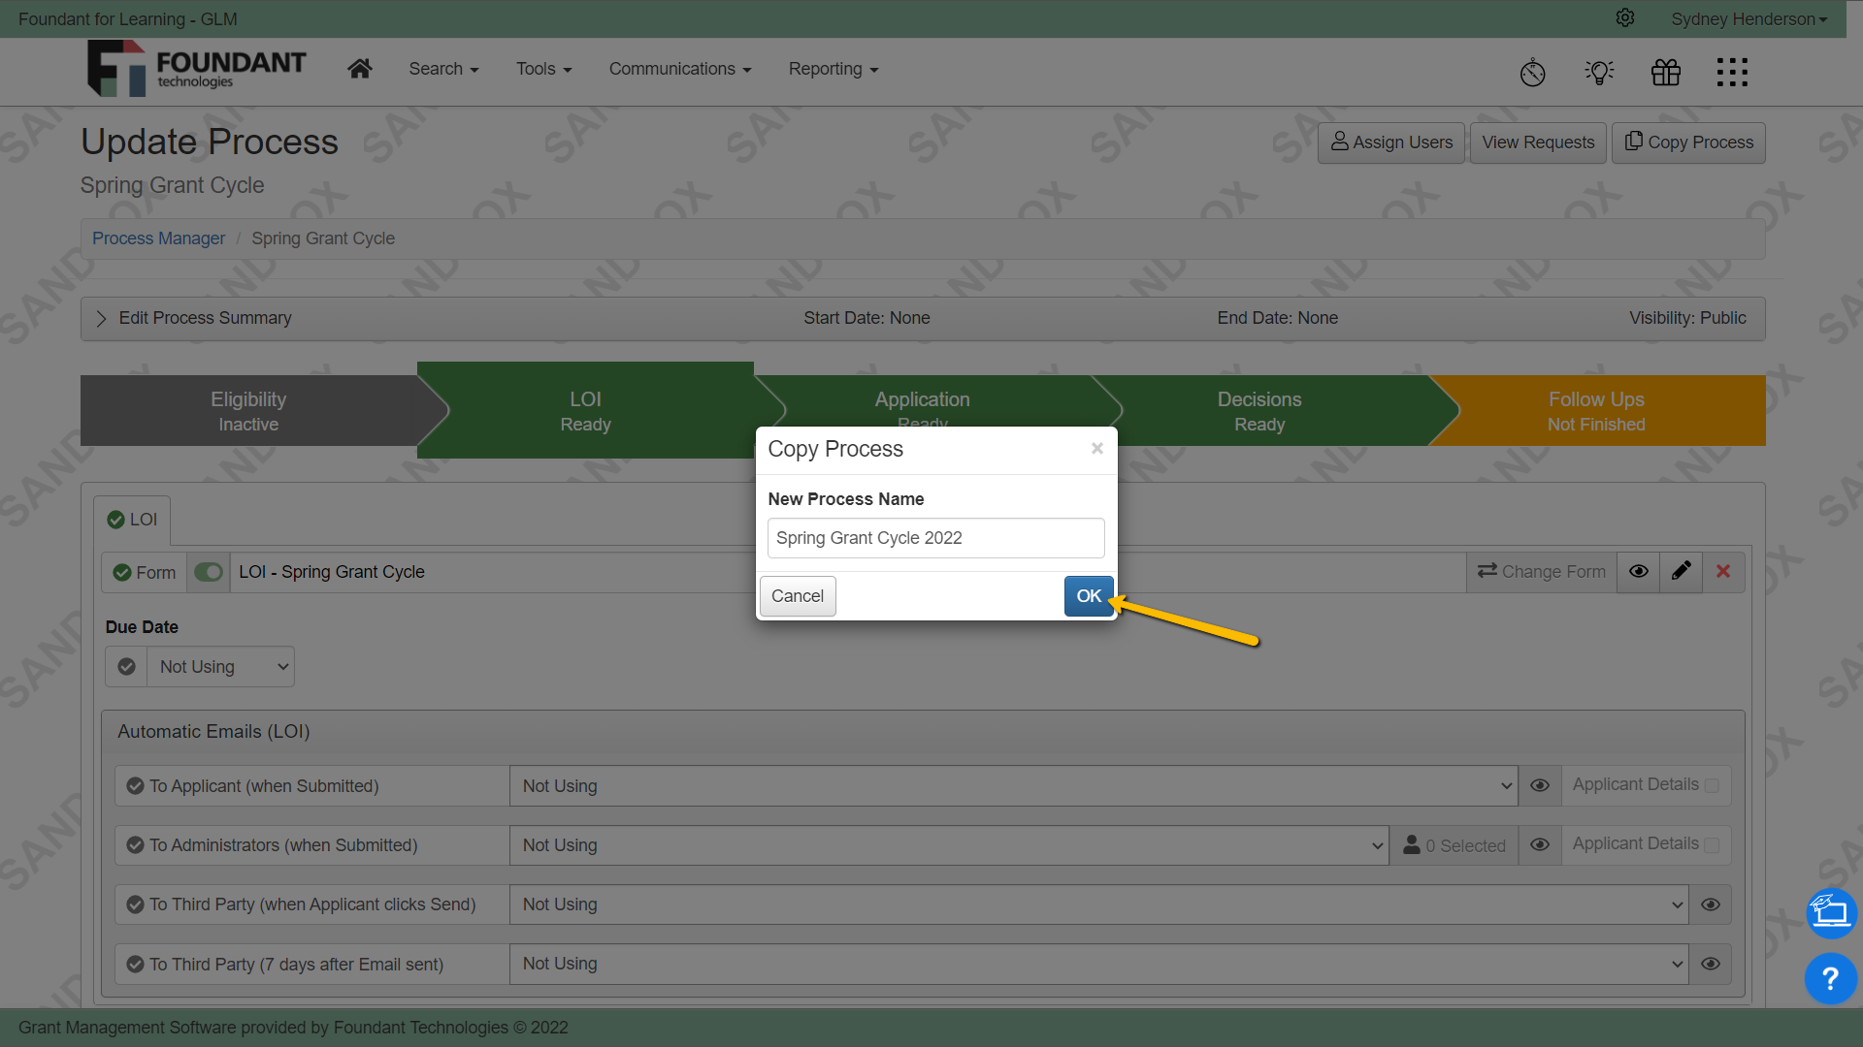Click inside the New Process Name field
Viewport: 1863px width, 1047px height.
point(934,537)
